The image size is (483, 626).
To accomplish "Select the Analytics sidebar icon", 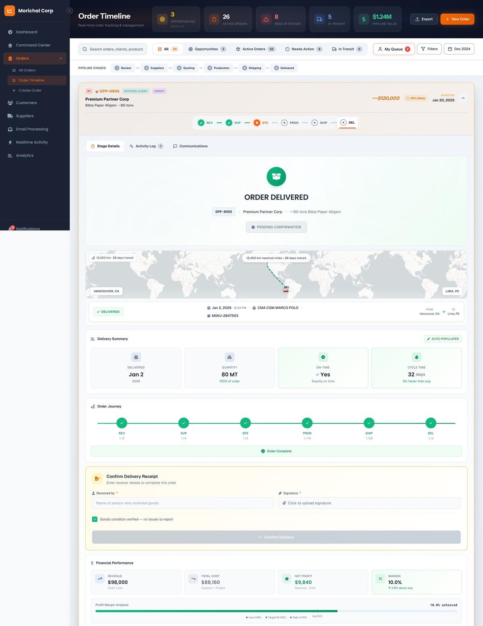I will tap(10, 155).
